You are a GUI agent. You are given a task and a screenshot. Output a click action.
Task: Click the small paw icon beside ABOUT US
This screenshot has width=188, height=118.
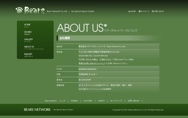[x=105, y=25]
